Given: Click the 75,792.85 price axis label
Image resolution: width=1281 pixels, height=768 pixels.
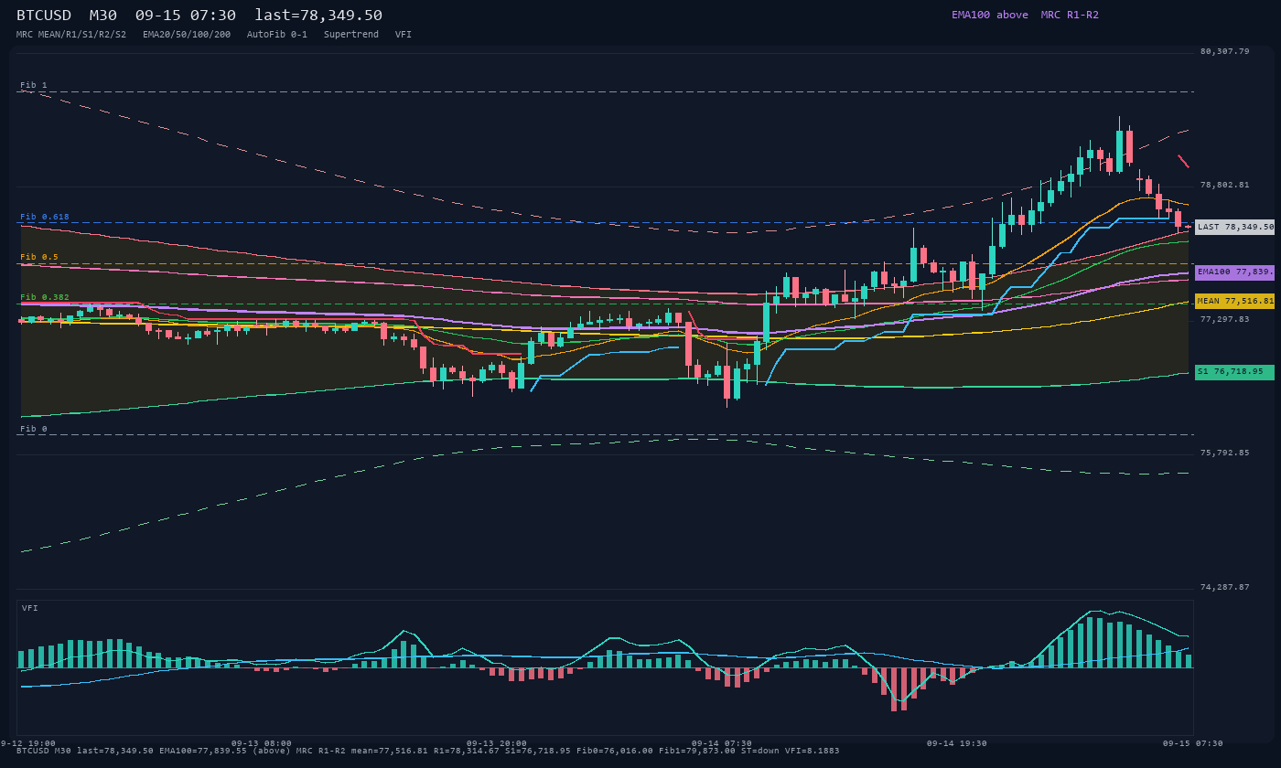Looking at the screenshot, I should [x=1224, y=453].
